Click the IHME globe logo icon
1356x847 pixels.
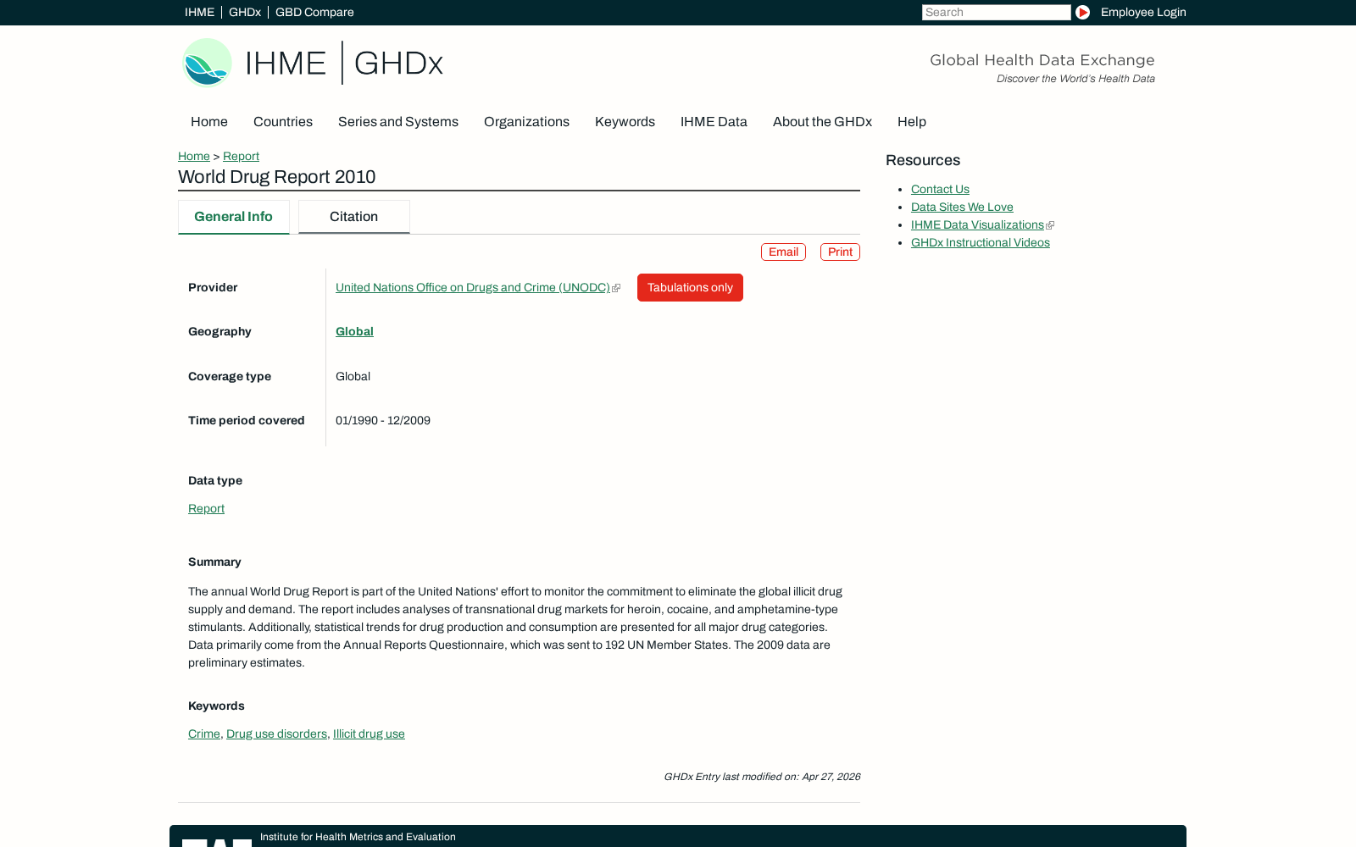(207, 63)
